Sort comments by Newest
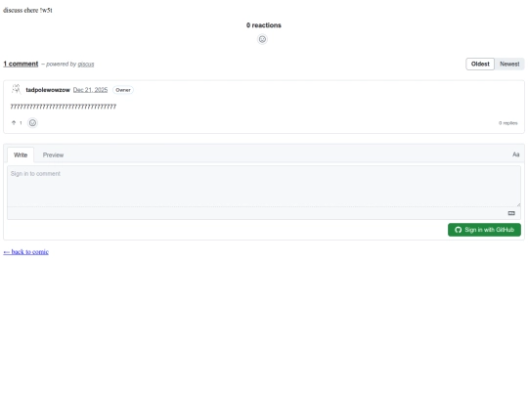The image size is (528, 396). 509,64
